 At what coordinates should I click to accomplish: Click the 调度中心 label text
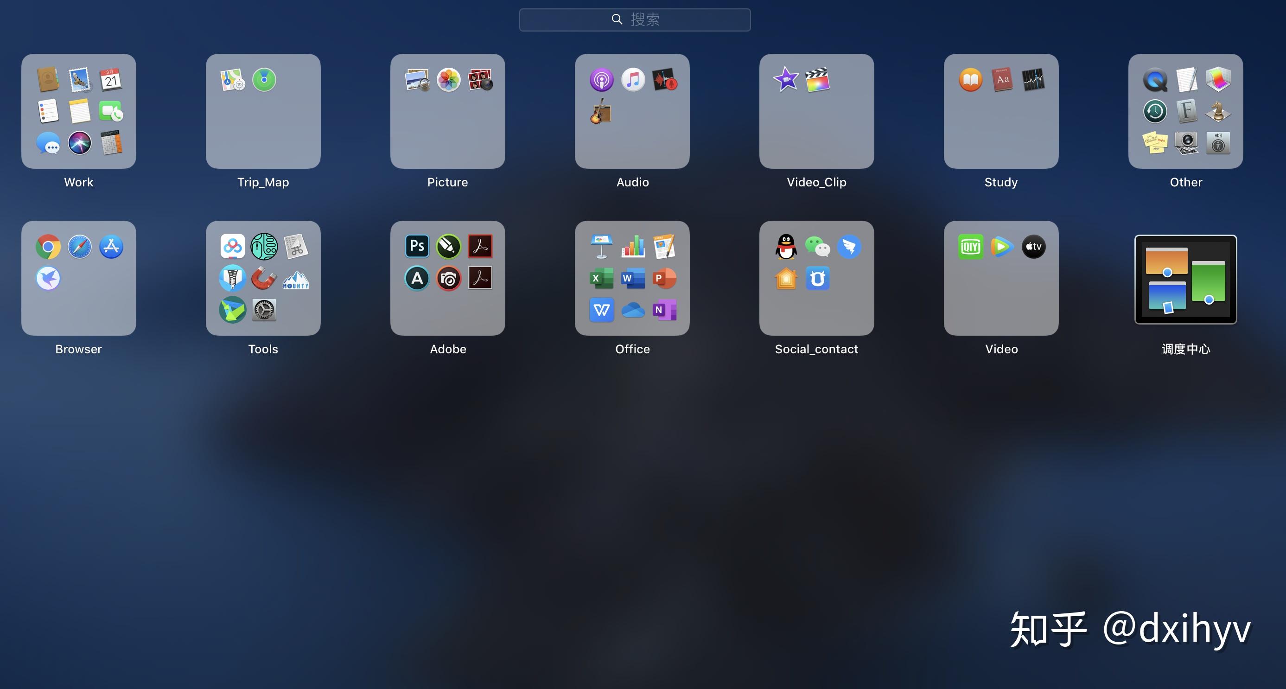[x=1186, y=349]
